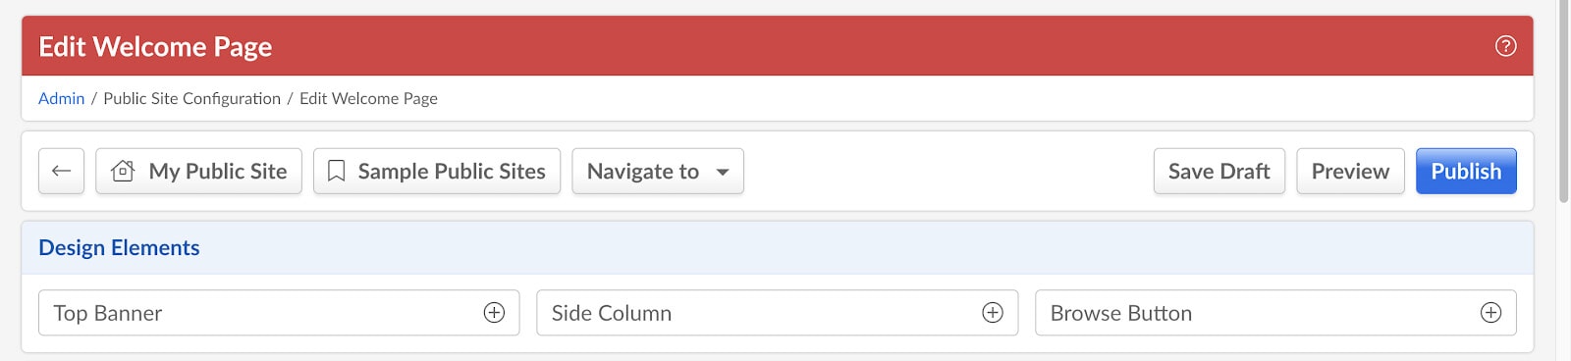Select the Browse Button label text
Screen dimensions: 1571x361
pos(1120,313)
